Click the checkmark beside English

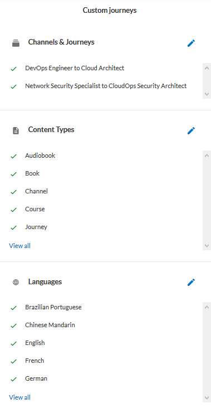click(x=13, y=343)
